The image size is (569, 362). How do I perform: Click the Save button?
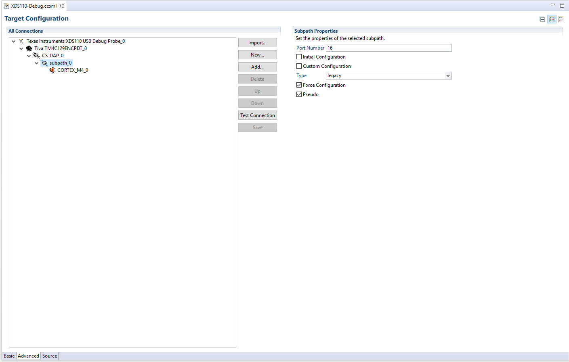(258, 128)
